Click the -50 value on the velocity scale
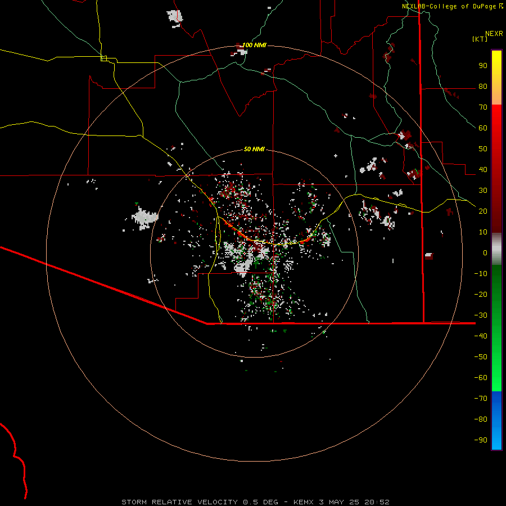The image size is (506, 506). 481,357
